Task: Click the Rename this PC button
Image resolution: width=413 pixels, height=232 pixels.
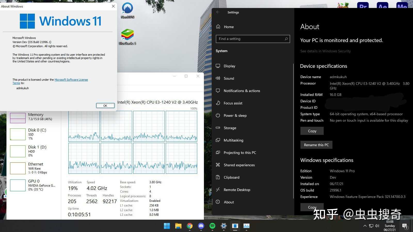Action: [x=316, y=145]
